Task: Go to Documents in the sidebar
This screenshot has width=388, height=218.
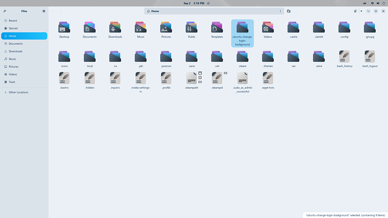Action: [x=24, y=43]
